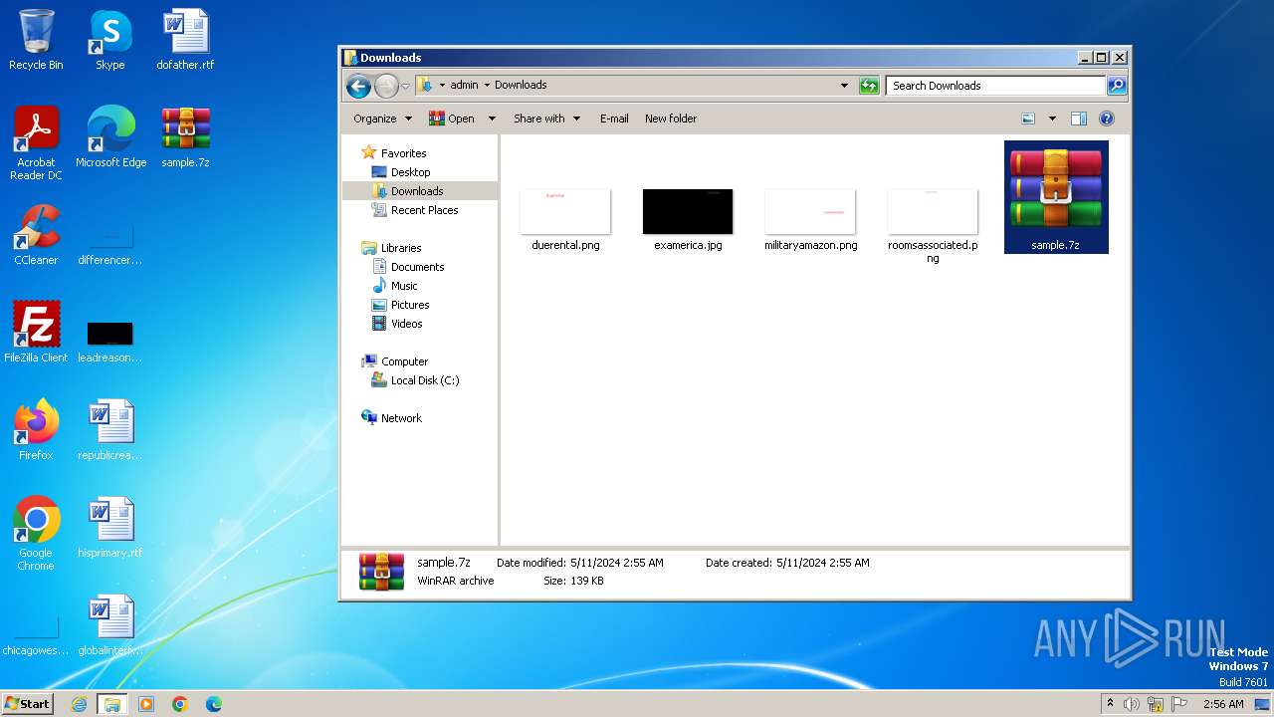Image resolution: width=1274 pixels, height=717 pixels.
Task: Launch FileZilla Client shortcut
Action: point(36,333)
